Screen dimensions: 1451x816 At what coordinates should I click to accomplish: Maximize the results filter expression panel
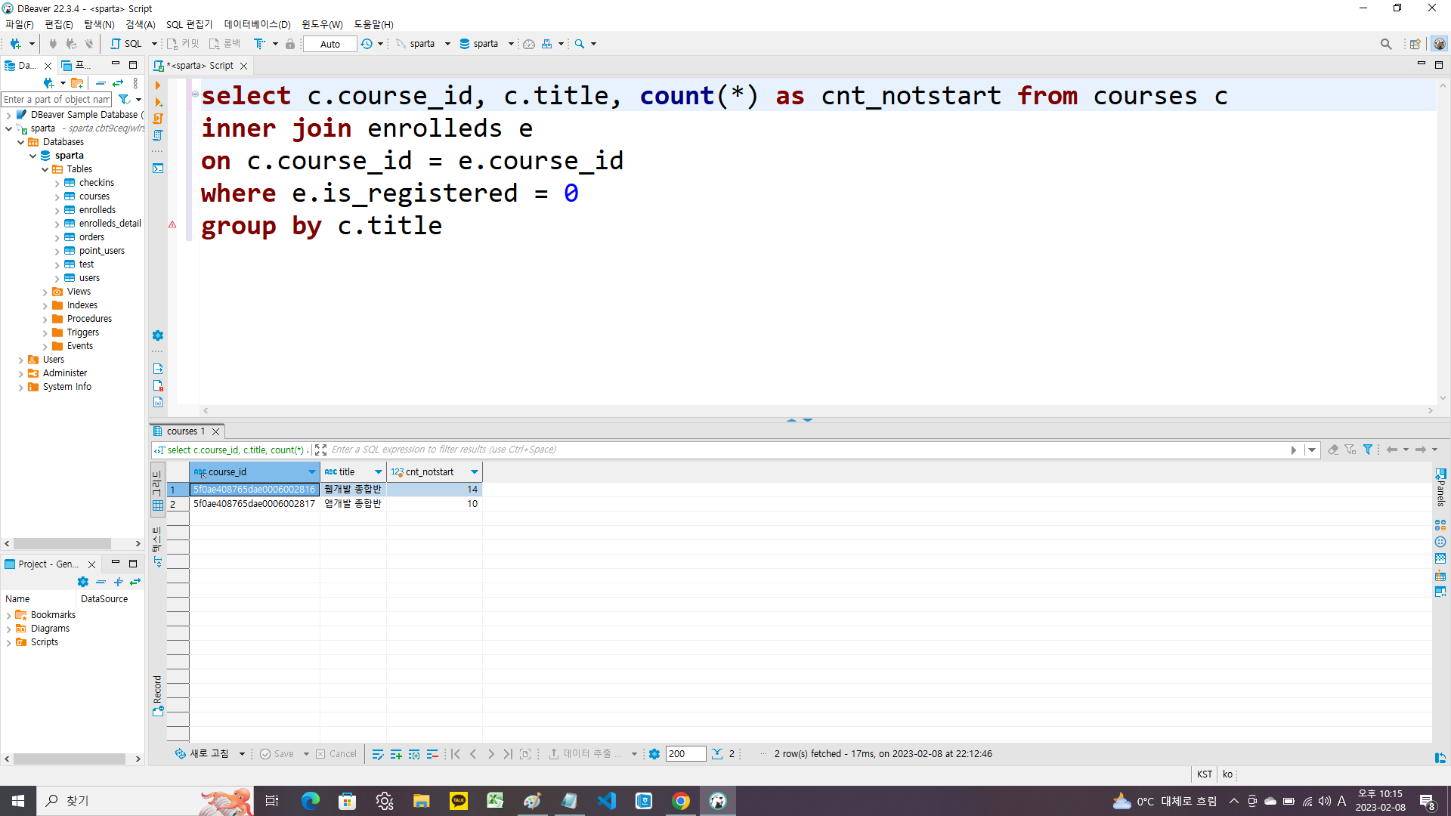click(320, 450)
